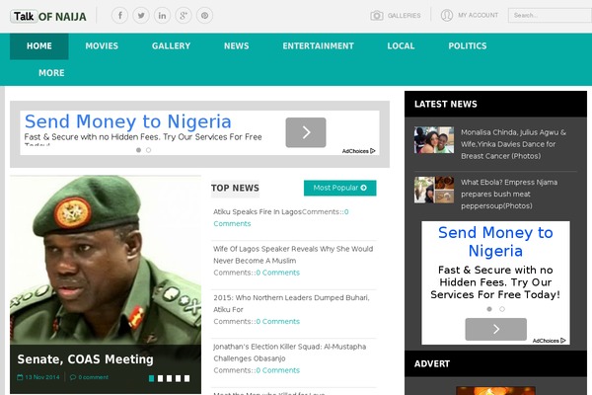Image resolution: width=592 pixels, height=395 pixels.
Task: Click the 0 comment link in slider
Action: (x=94, y=377)
